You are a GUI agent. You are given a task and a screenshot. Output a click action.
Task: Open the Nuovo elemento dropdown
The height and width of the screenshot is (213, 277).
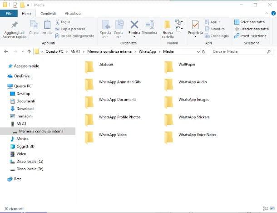(179, 22)
